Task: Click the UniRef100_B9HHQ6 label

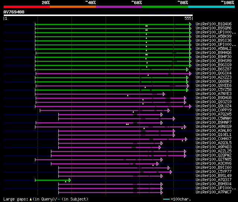Action: [213, 53]
